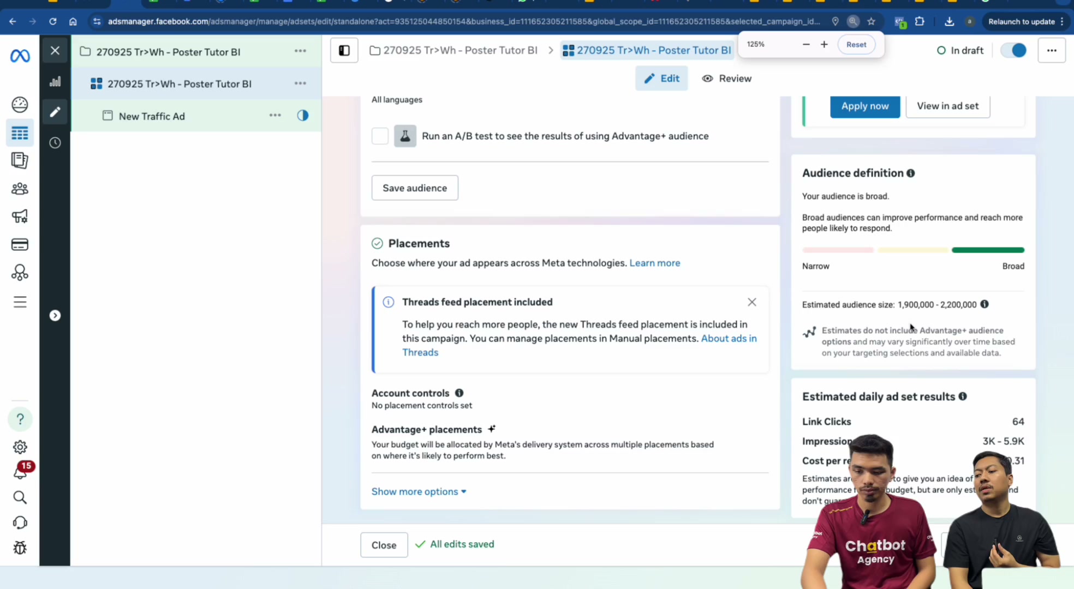Open the ad set row three-dot menu
The width and height of the screenshot is (1074, 589).
[x=300, y=83]
